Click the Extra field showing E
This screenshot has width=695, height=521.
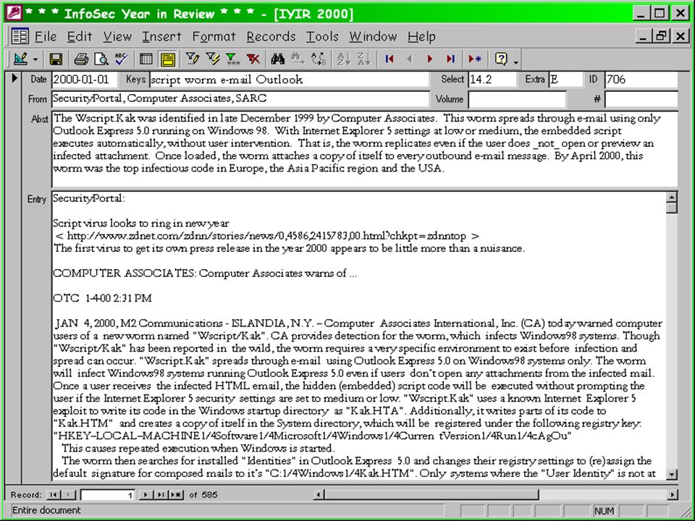pyautogui.click(x=566, y=80)
